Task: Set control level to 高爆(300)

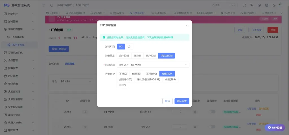Action: click(167, 74)
